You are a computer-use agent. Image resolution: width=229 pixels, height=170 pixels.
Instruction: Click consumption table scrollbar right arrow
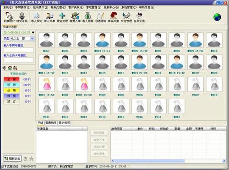click(x=224, y=161)
